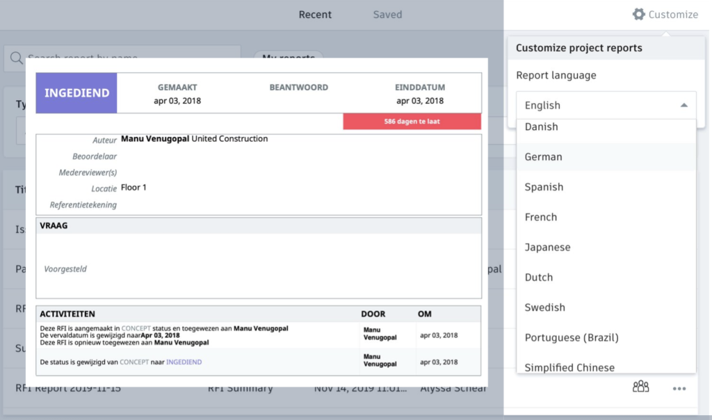Click the people share icon
712x420 pixels.
tap(640, 387)
